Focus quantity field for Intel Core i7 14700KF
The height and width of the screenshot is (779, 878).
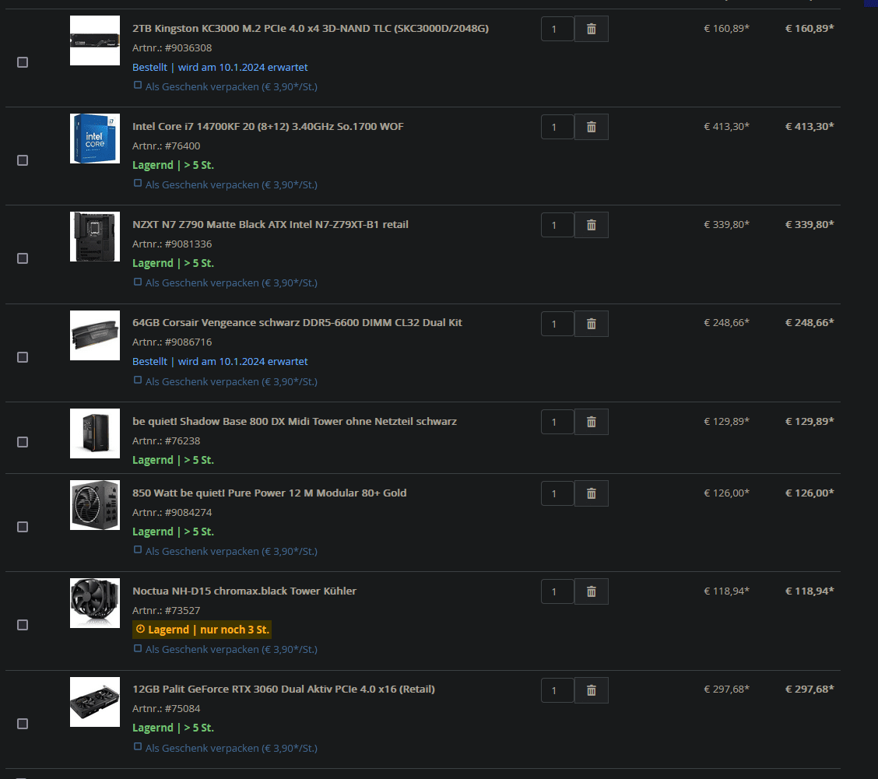(557, 127)
